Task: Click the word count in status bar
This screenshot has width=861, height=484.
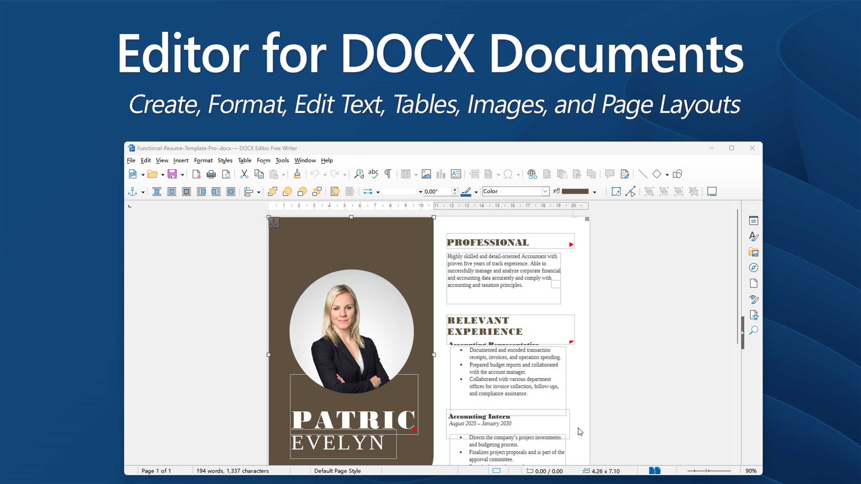Action: [232, 471]
